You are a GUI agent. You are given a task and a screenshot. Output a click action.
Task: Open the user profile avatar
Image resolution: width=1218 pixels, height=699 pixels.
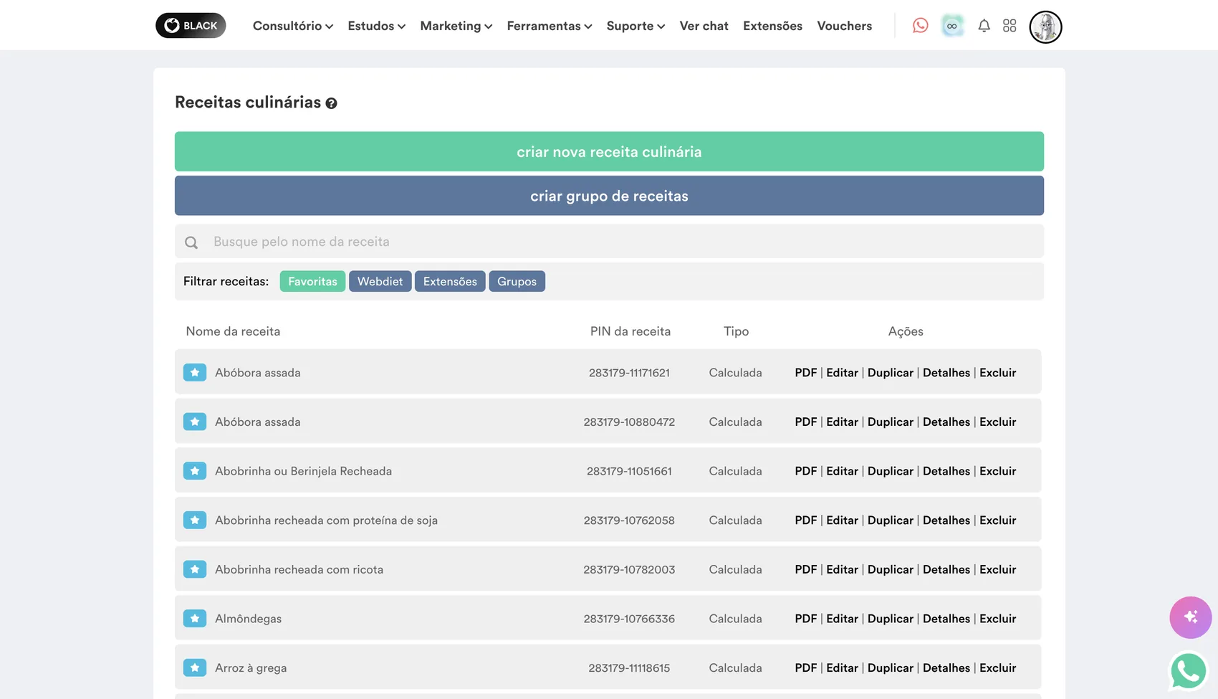pyautogui.click(x=1045, y=27)
